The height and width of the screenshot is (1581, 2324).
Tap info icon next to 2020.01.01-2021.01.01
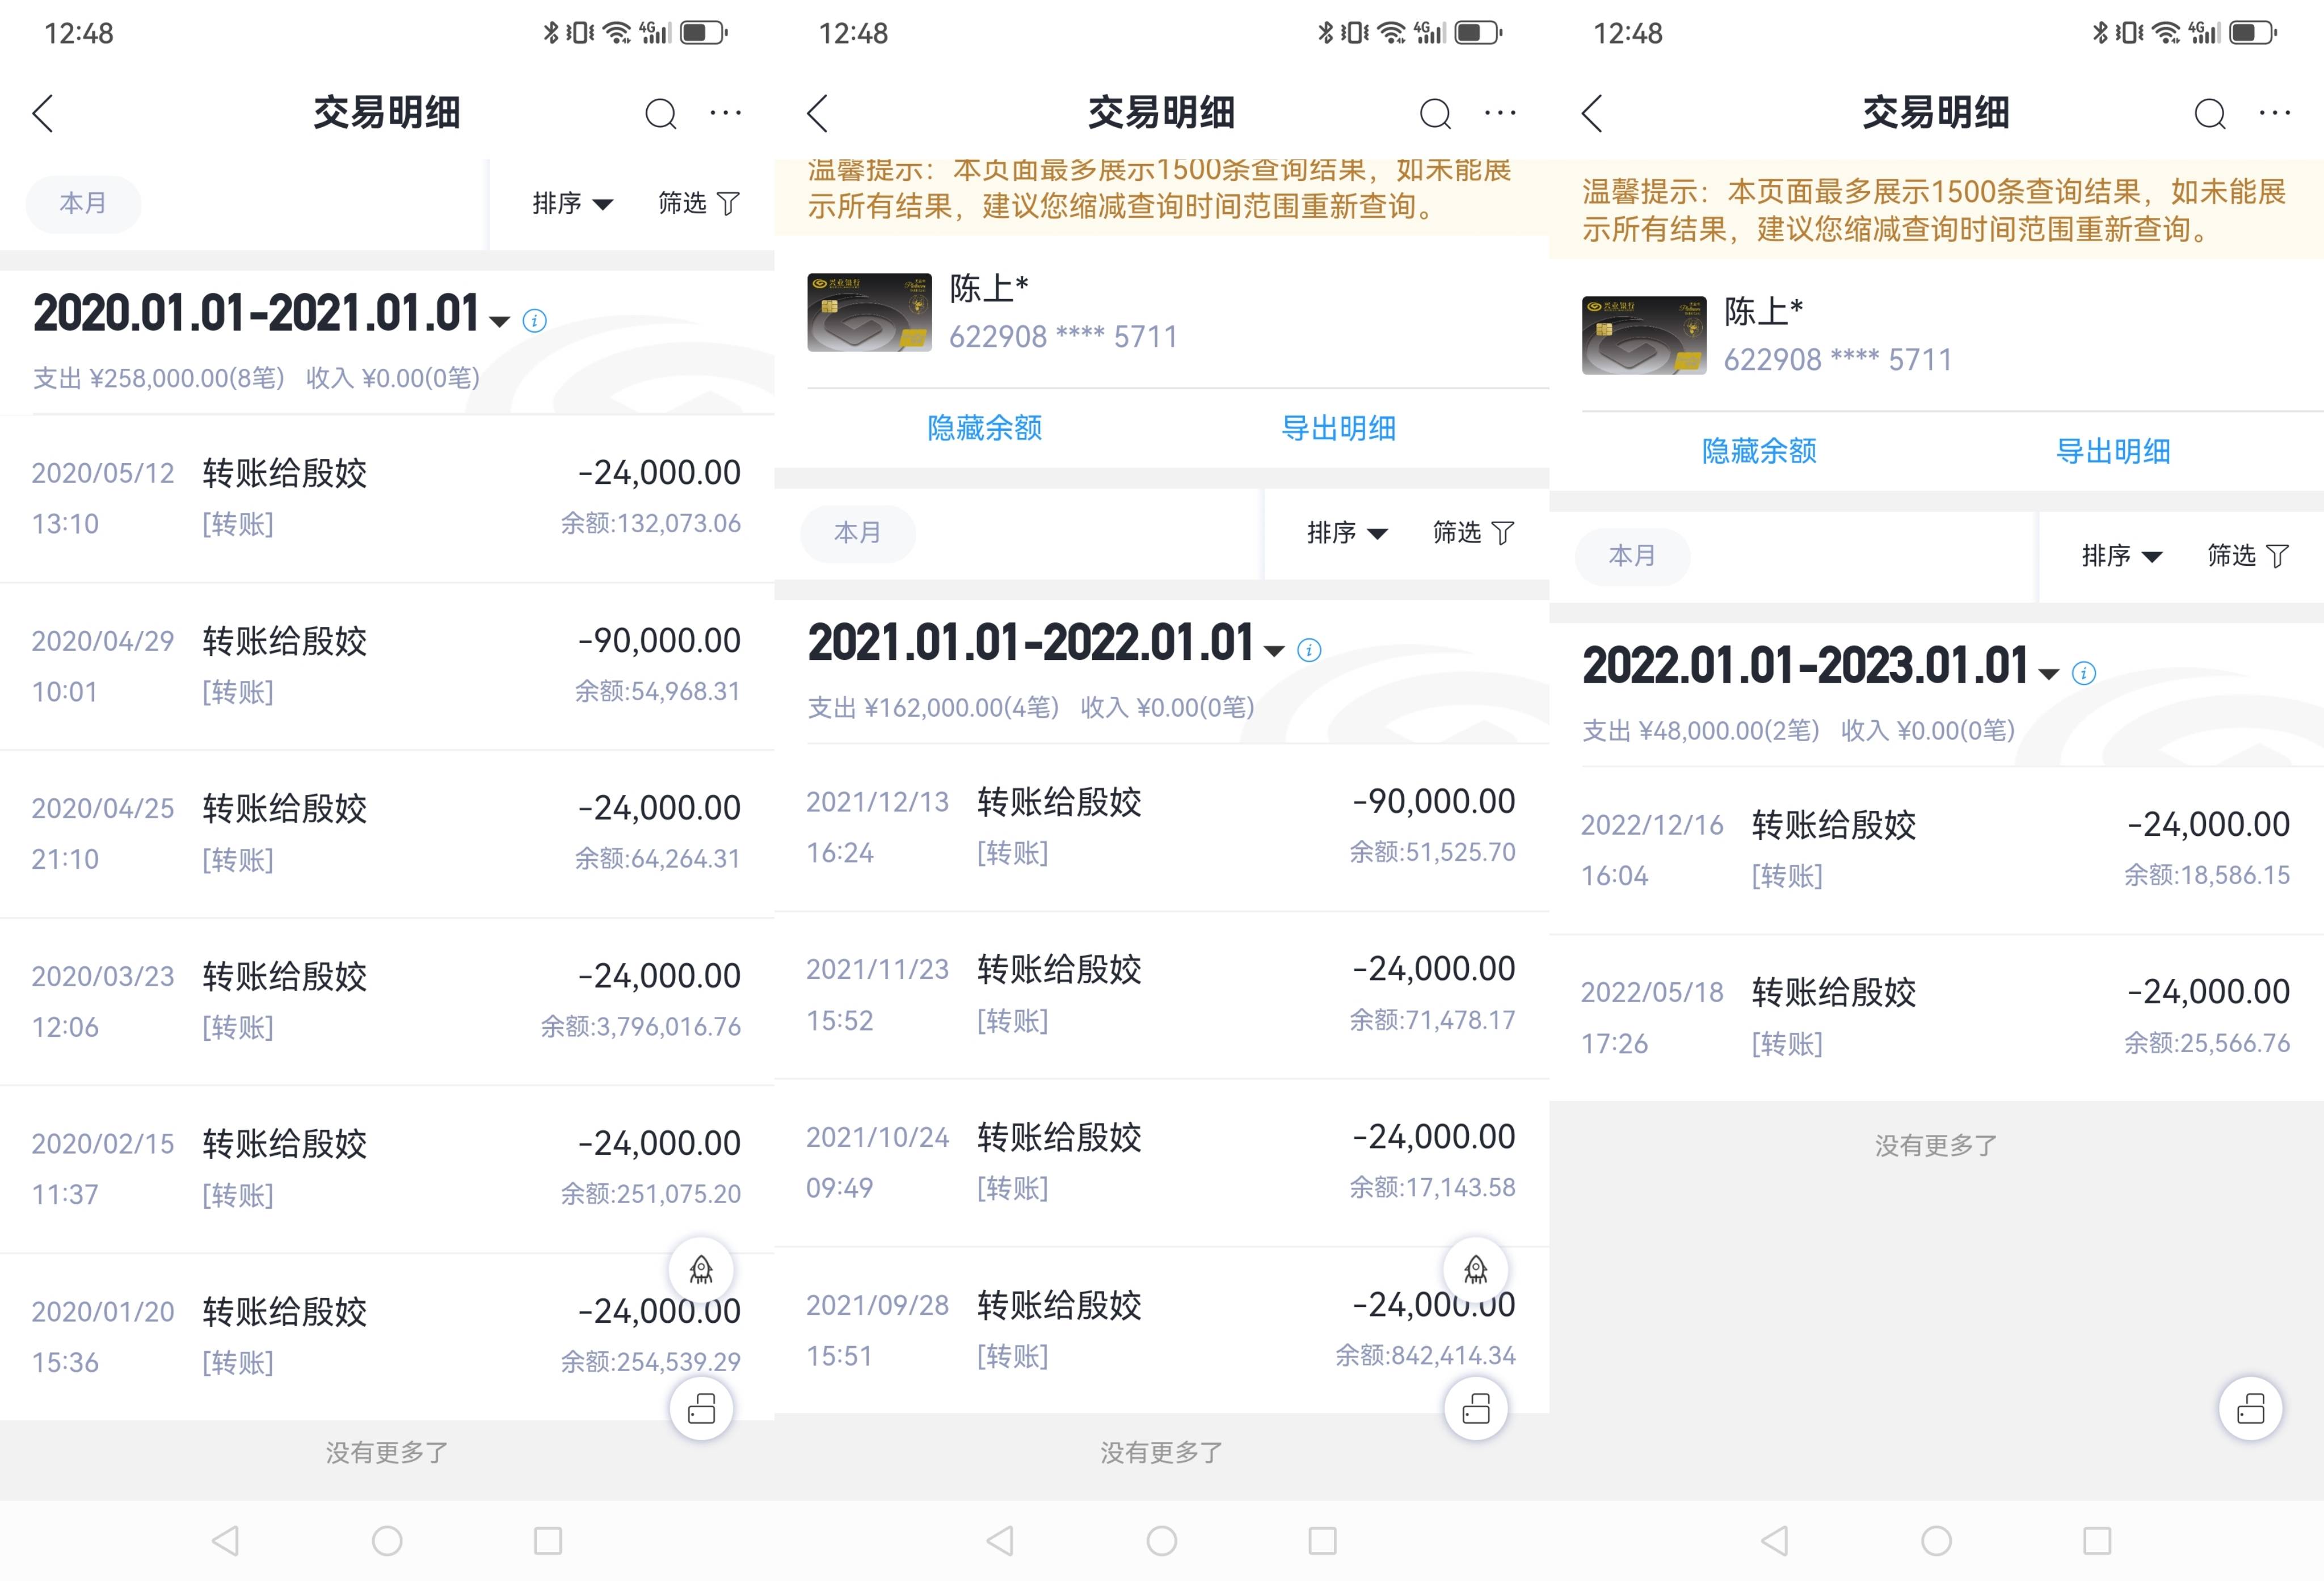(x=535, y=321)
